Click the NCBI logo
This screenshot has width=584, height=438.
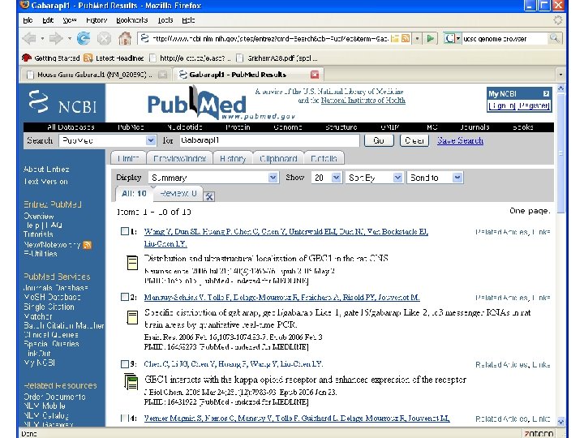click(x=62, y=102)
